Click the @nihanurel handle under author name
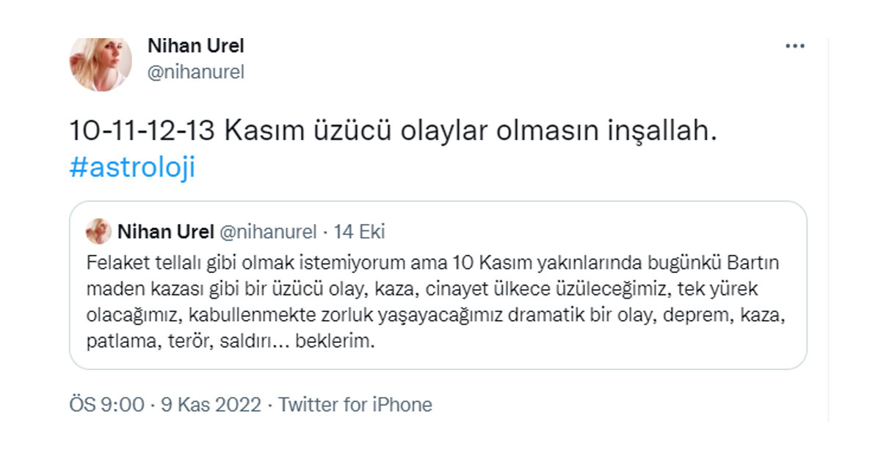Viewport: 881px width, 461px height. coord(195,72)
